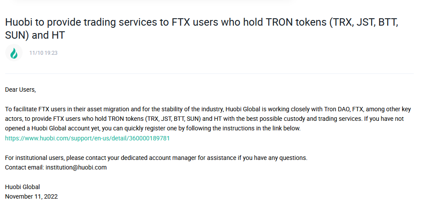Screen dimensions: 425x206
Task: Click the 'Contact email:' label
Action: coord(24,167)
